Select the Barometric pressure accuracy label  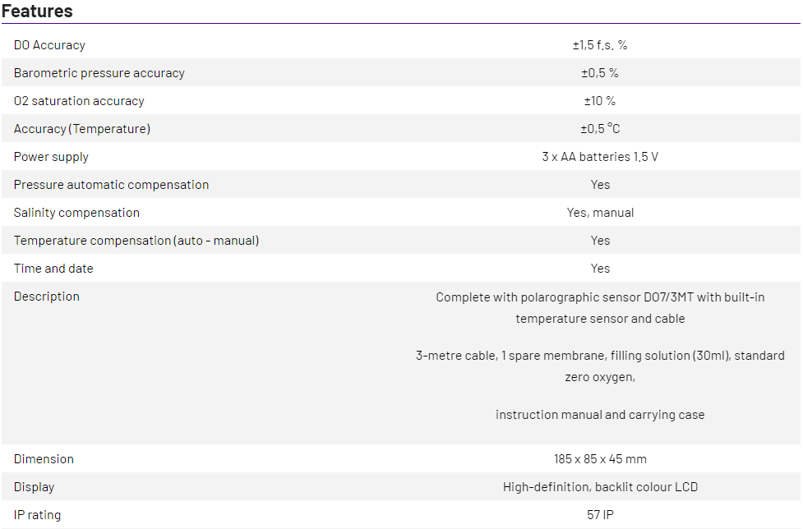(x=99, y=73)
